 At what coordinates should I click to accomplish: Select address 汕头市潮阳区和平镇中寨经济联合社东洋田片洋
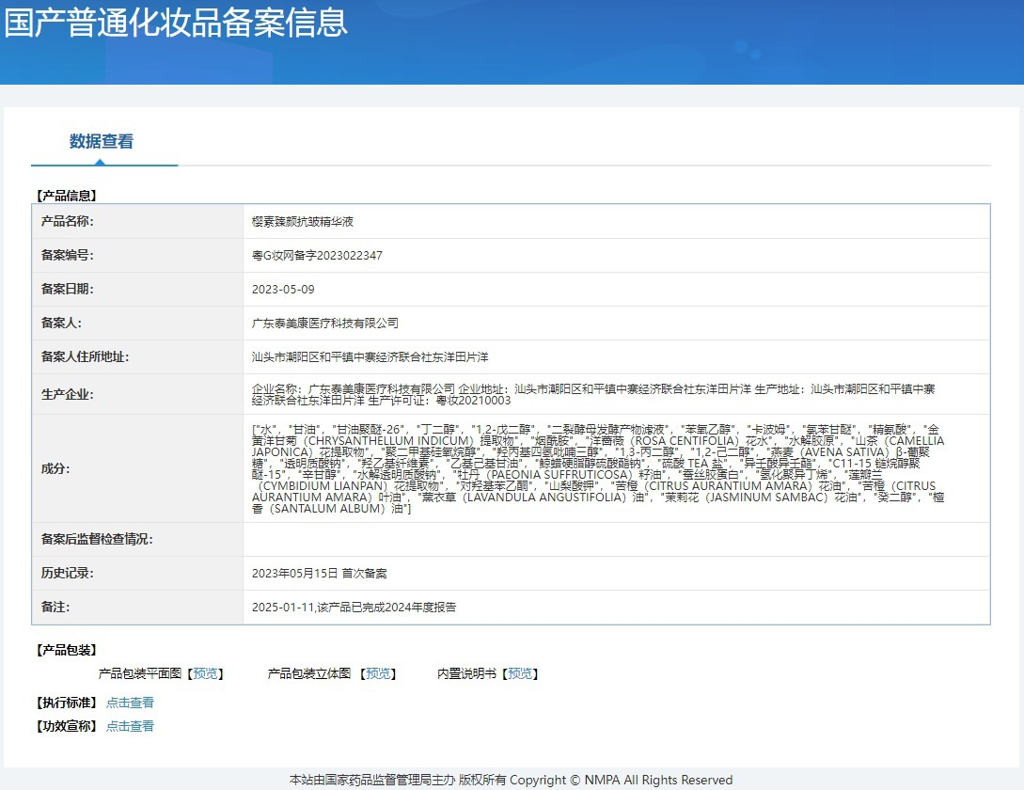370,357
